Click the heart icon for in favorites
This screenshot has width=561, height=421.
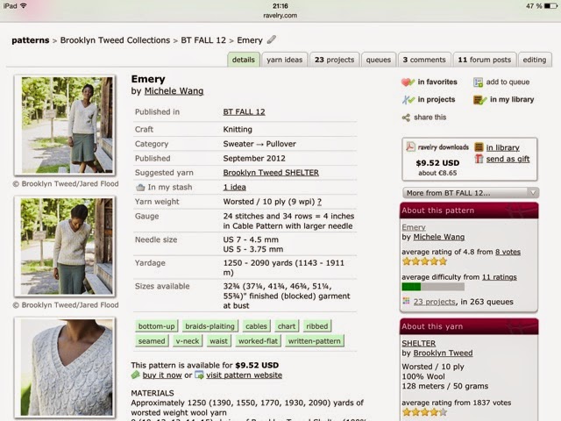(x=408, y=82)
